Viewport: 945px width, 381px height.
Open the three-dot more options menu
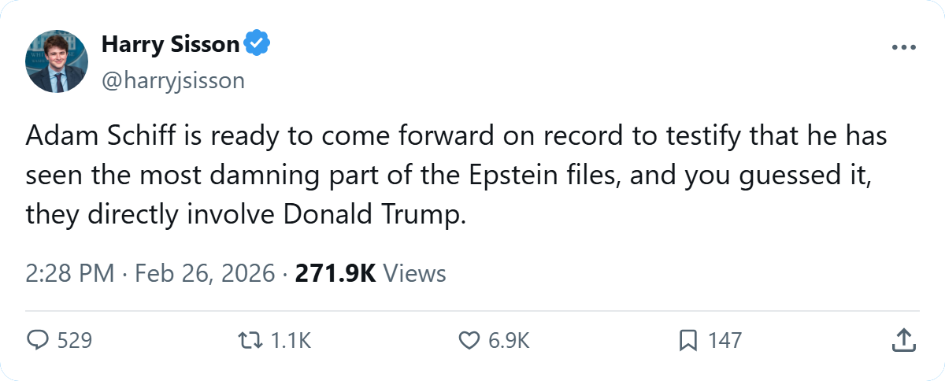coord(904,47)
